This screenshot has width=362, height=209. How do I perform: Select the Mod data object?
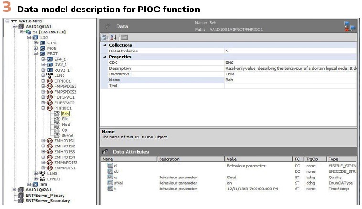(x=65, y=125)
